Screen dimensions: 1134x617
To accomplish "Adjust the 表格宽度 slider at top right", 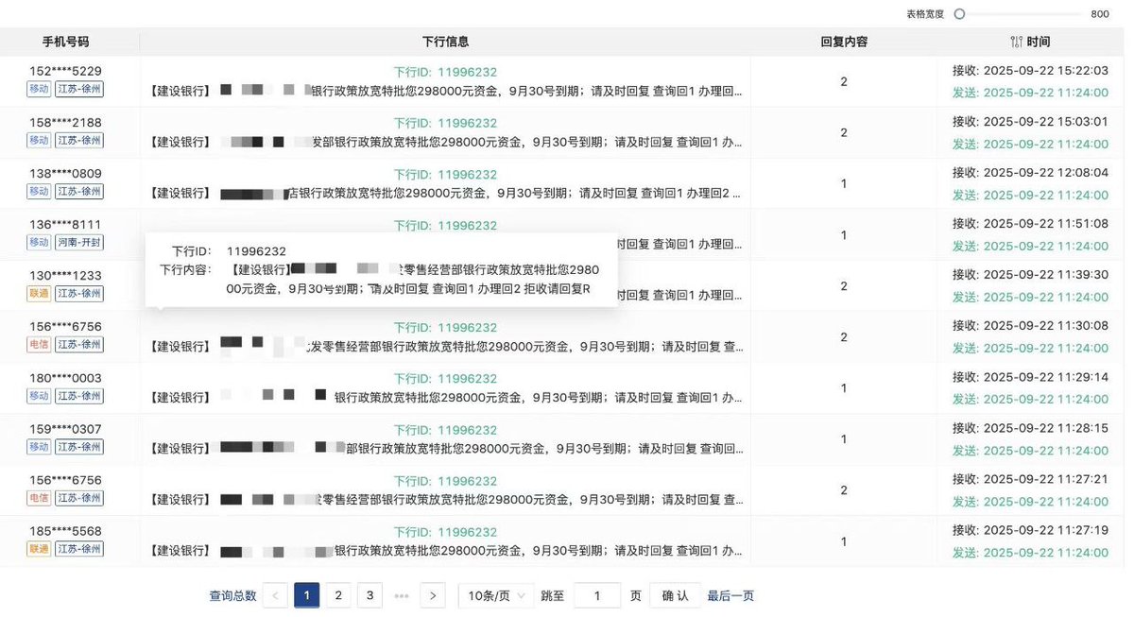I will pos(958,13).
